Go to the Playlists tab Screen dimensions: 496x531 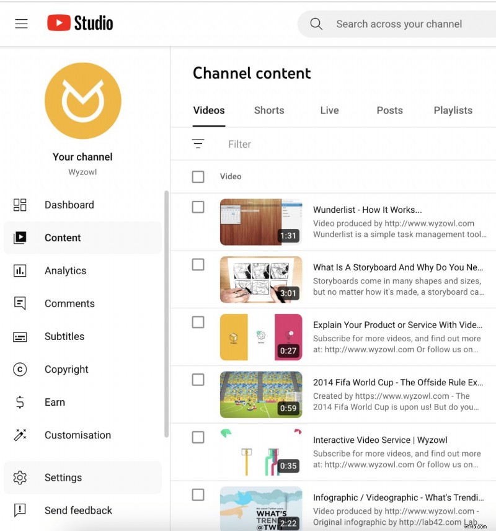pos(453,111)
